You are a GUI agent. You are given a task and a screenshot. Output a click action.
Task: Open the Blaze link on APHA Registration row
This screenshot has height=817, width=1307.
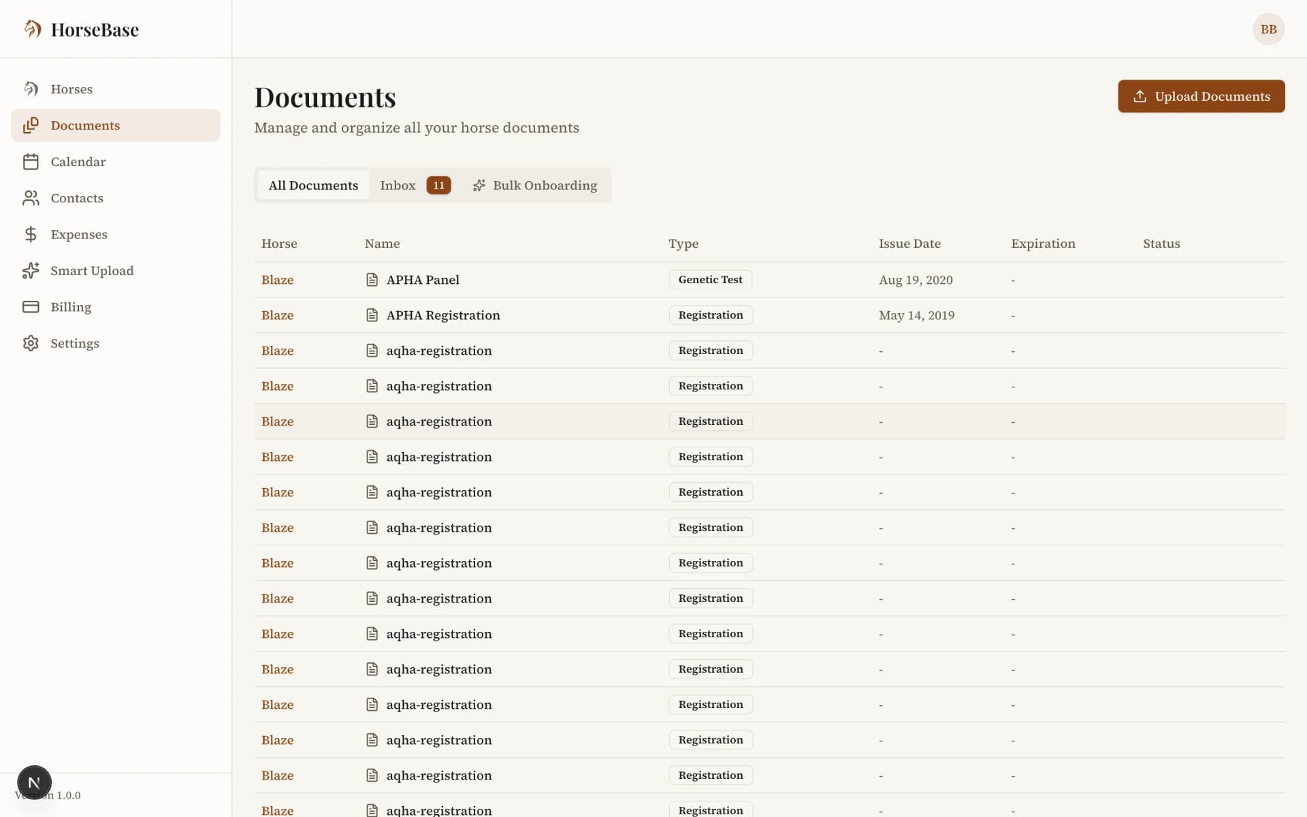277,315
